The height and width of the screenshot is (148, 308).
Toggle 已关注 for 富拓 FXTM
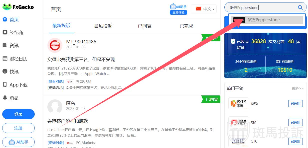(295, 103)
